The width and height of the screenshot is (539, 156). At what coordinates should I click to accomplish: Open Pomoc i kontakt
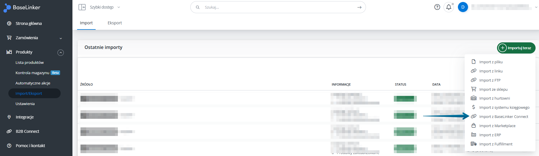pos(30,146)
